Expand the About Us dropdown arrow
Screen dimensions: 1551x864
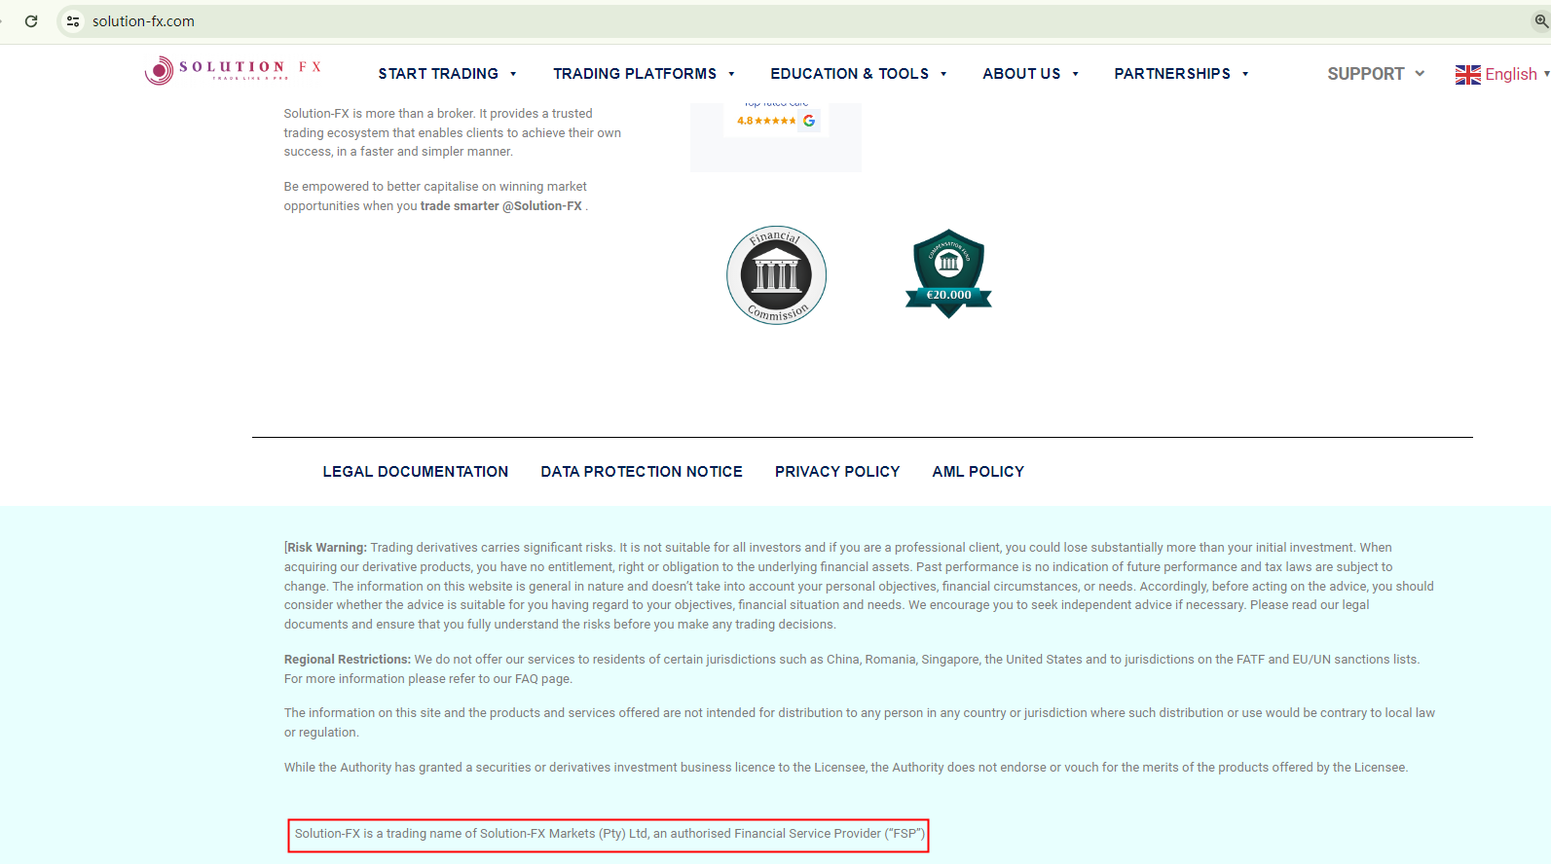click(1075, 74)
